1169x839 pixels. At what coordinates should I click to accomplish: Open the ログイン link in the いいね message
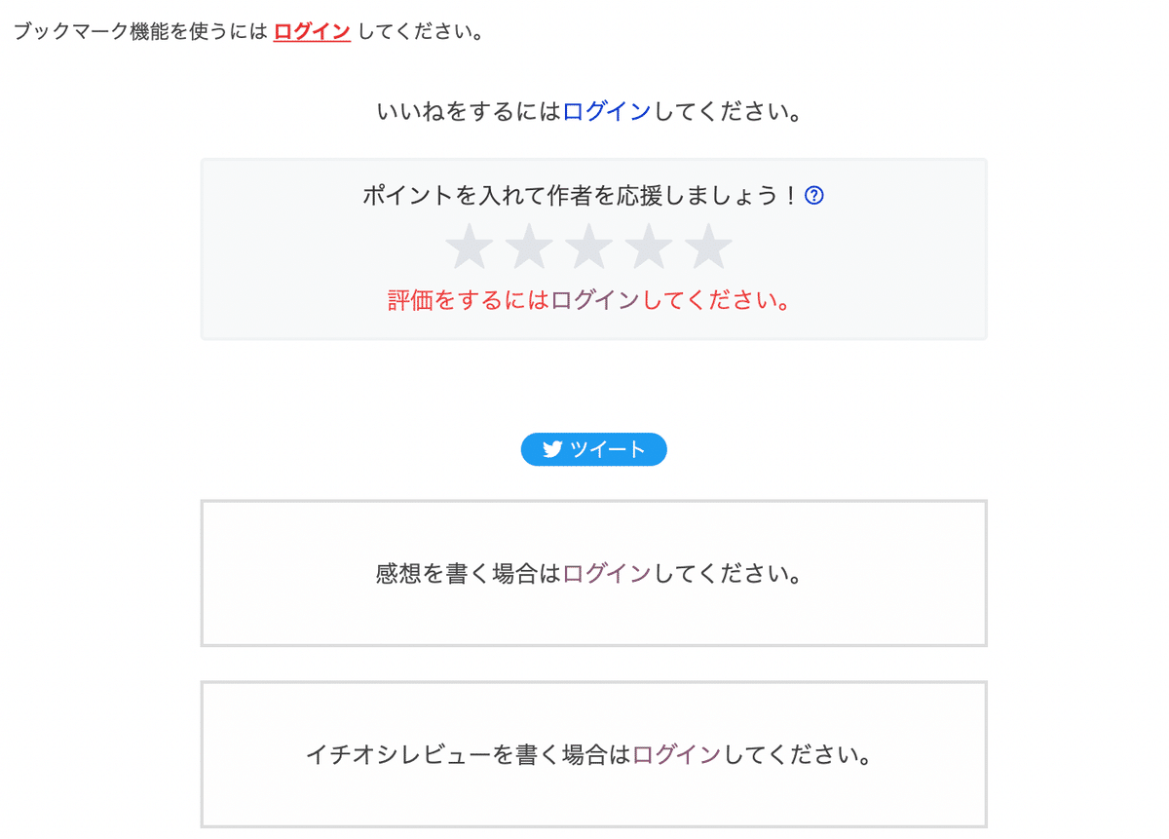coord(607,112)
